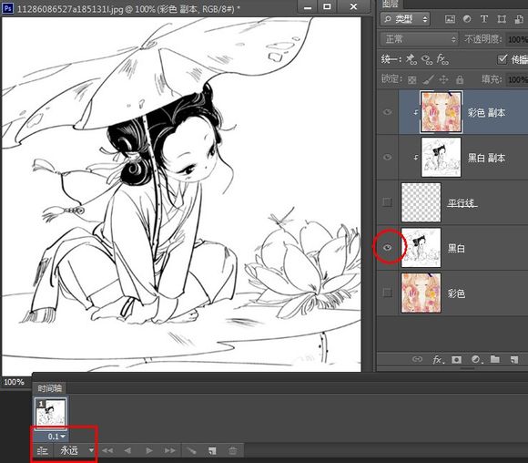Click unify layer position icon
This screenshot has height=463, width=528.
pos(411,59)
